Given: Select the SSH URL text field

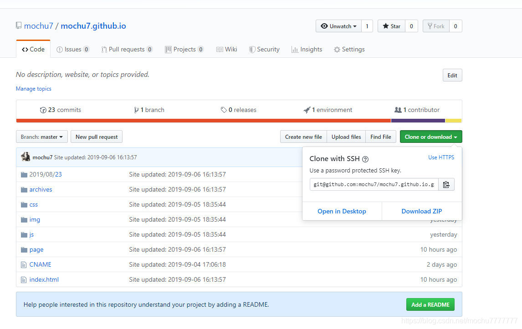Looking at the screenshot, I should click(374, 184).
